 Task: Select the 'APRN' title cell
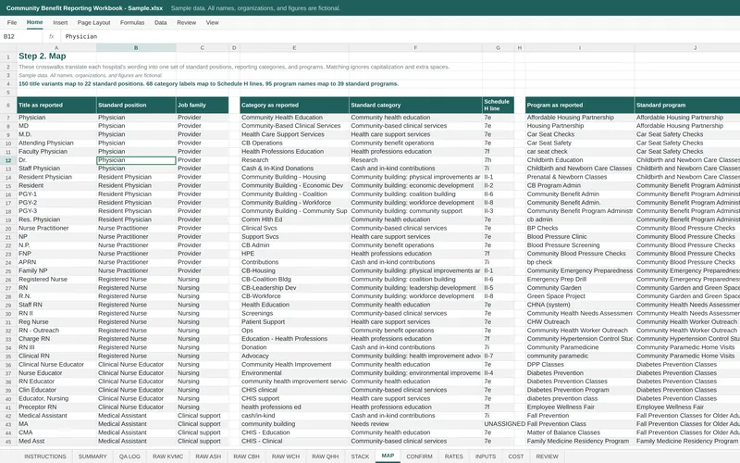(56, 262)
